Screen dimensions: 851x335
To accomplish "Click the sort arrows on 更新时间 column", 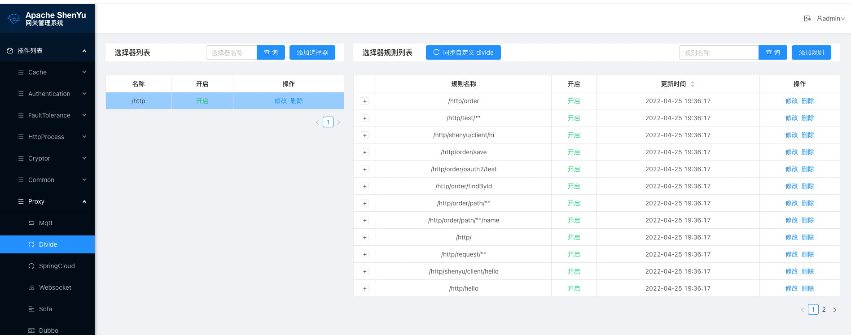I will 693,84.
